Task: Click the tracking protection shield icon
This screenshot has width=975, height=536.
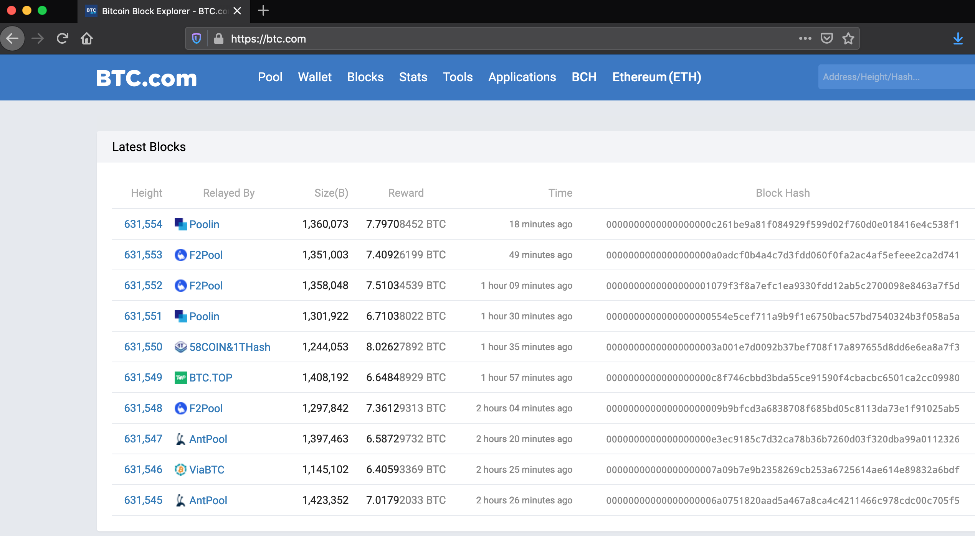Action: pos(197,38)
